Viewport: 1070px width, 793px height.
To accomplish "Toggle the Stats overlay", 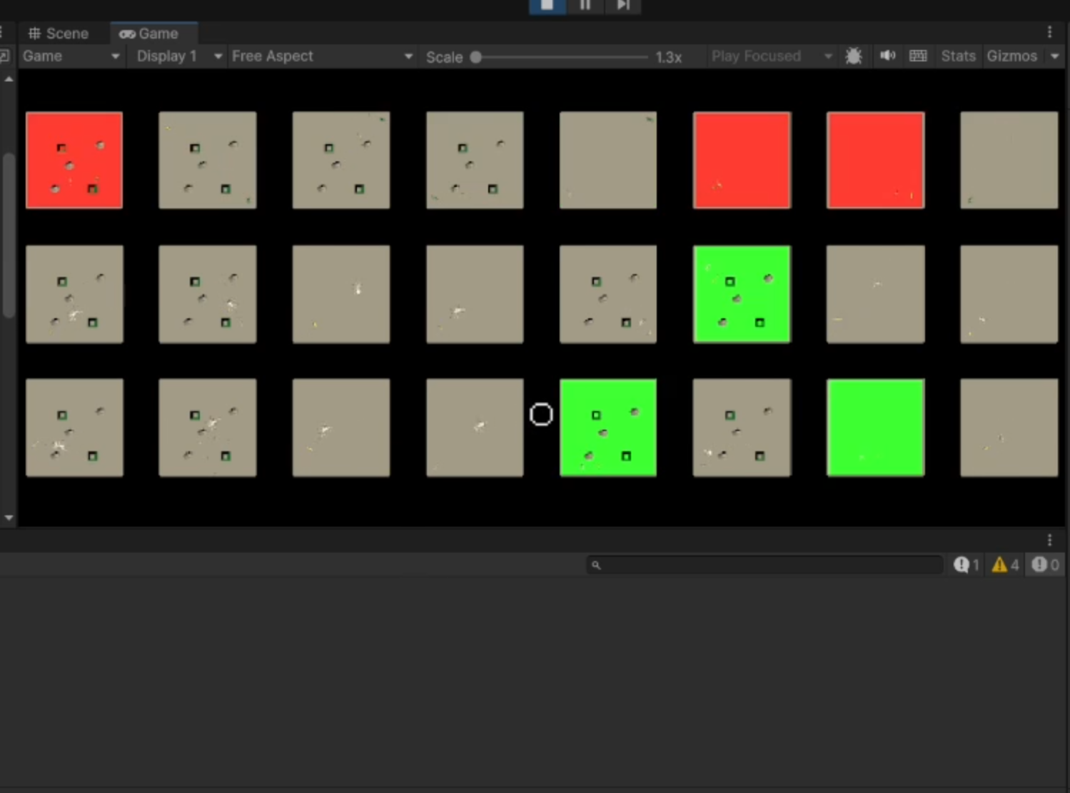I will click(x=958, y=56).
